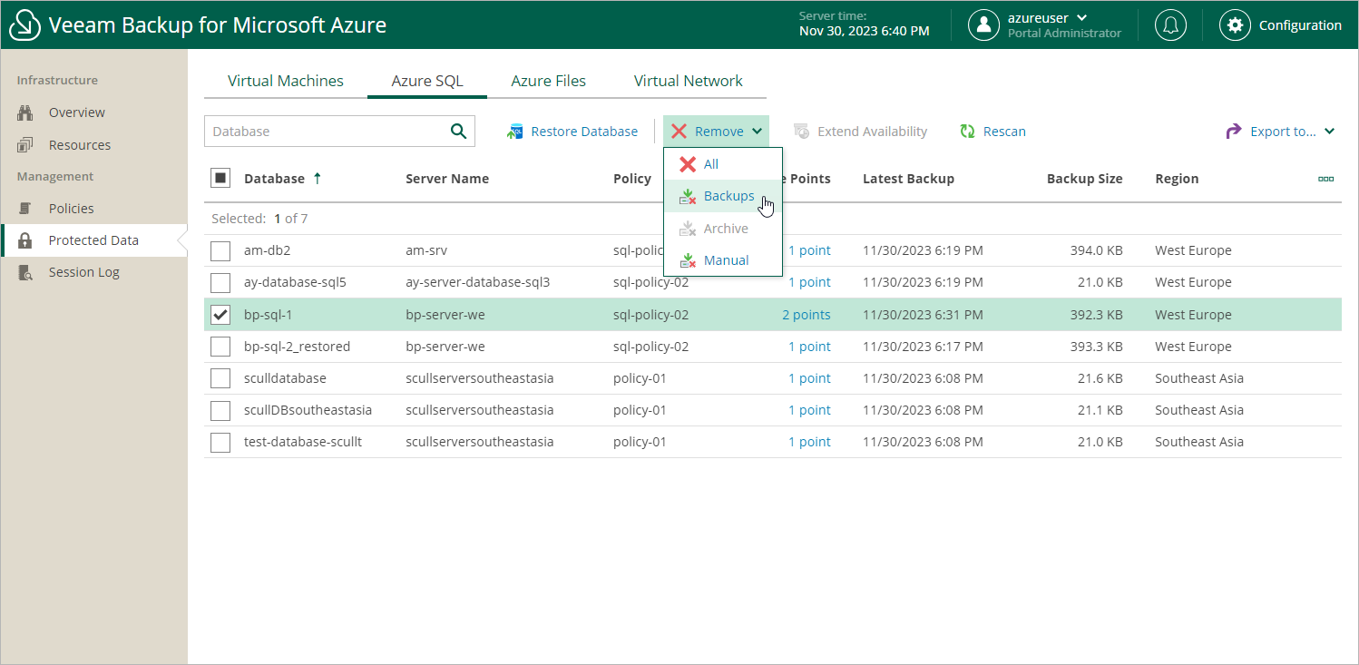Sort by the Region column header
1359x665 pixels.
pyautogui.click(x=1177, y=179)
